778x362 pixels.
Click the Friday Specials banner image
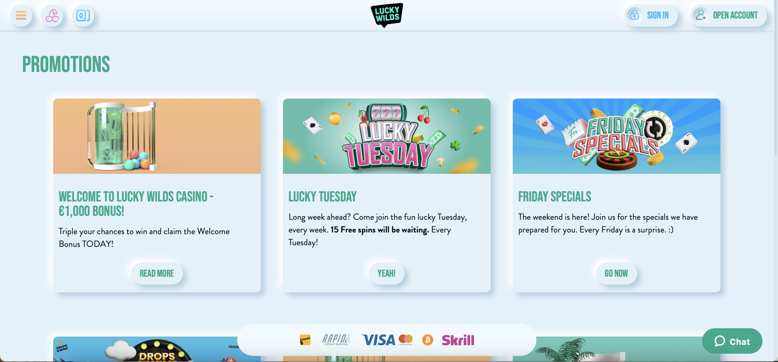(616, 136)
